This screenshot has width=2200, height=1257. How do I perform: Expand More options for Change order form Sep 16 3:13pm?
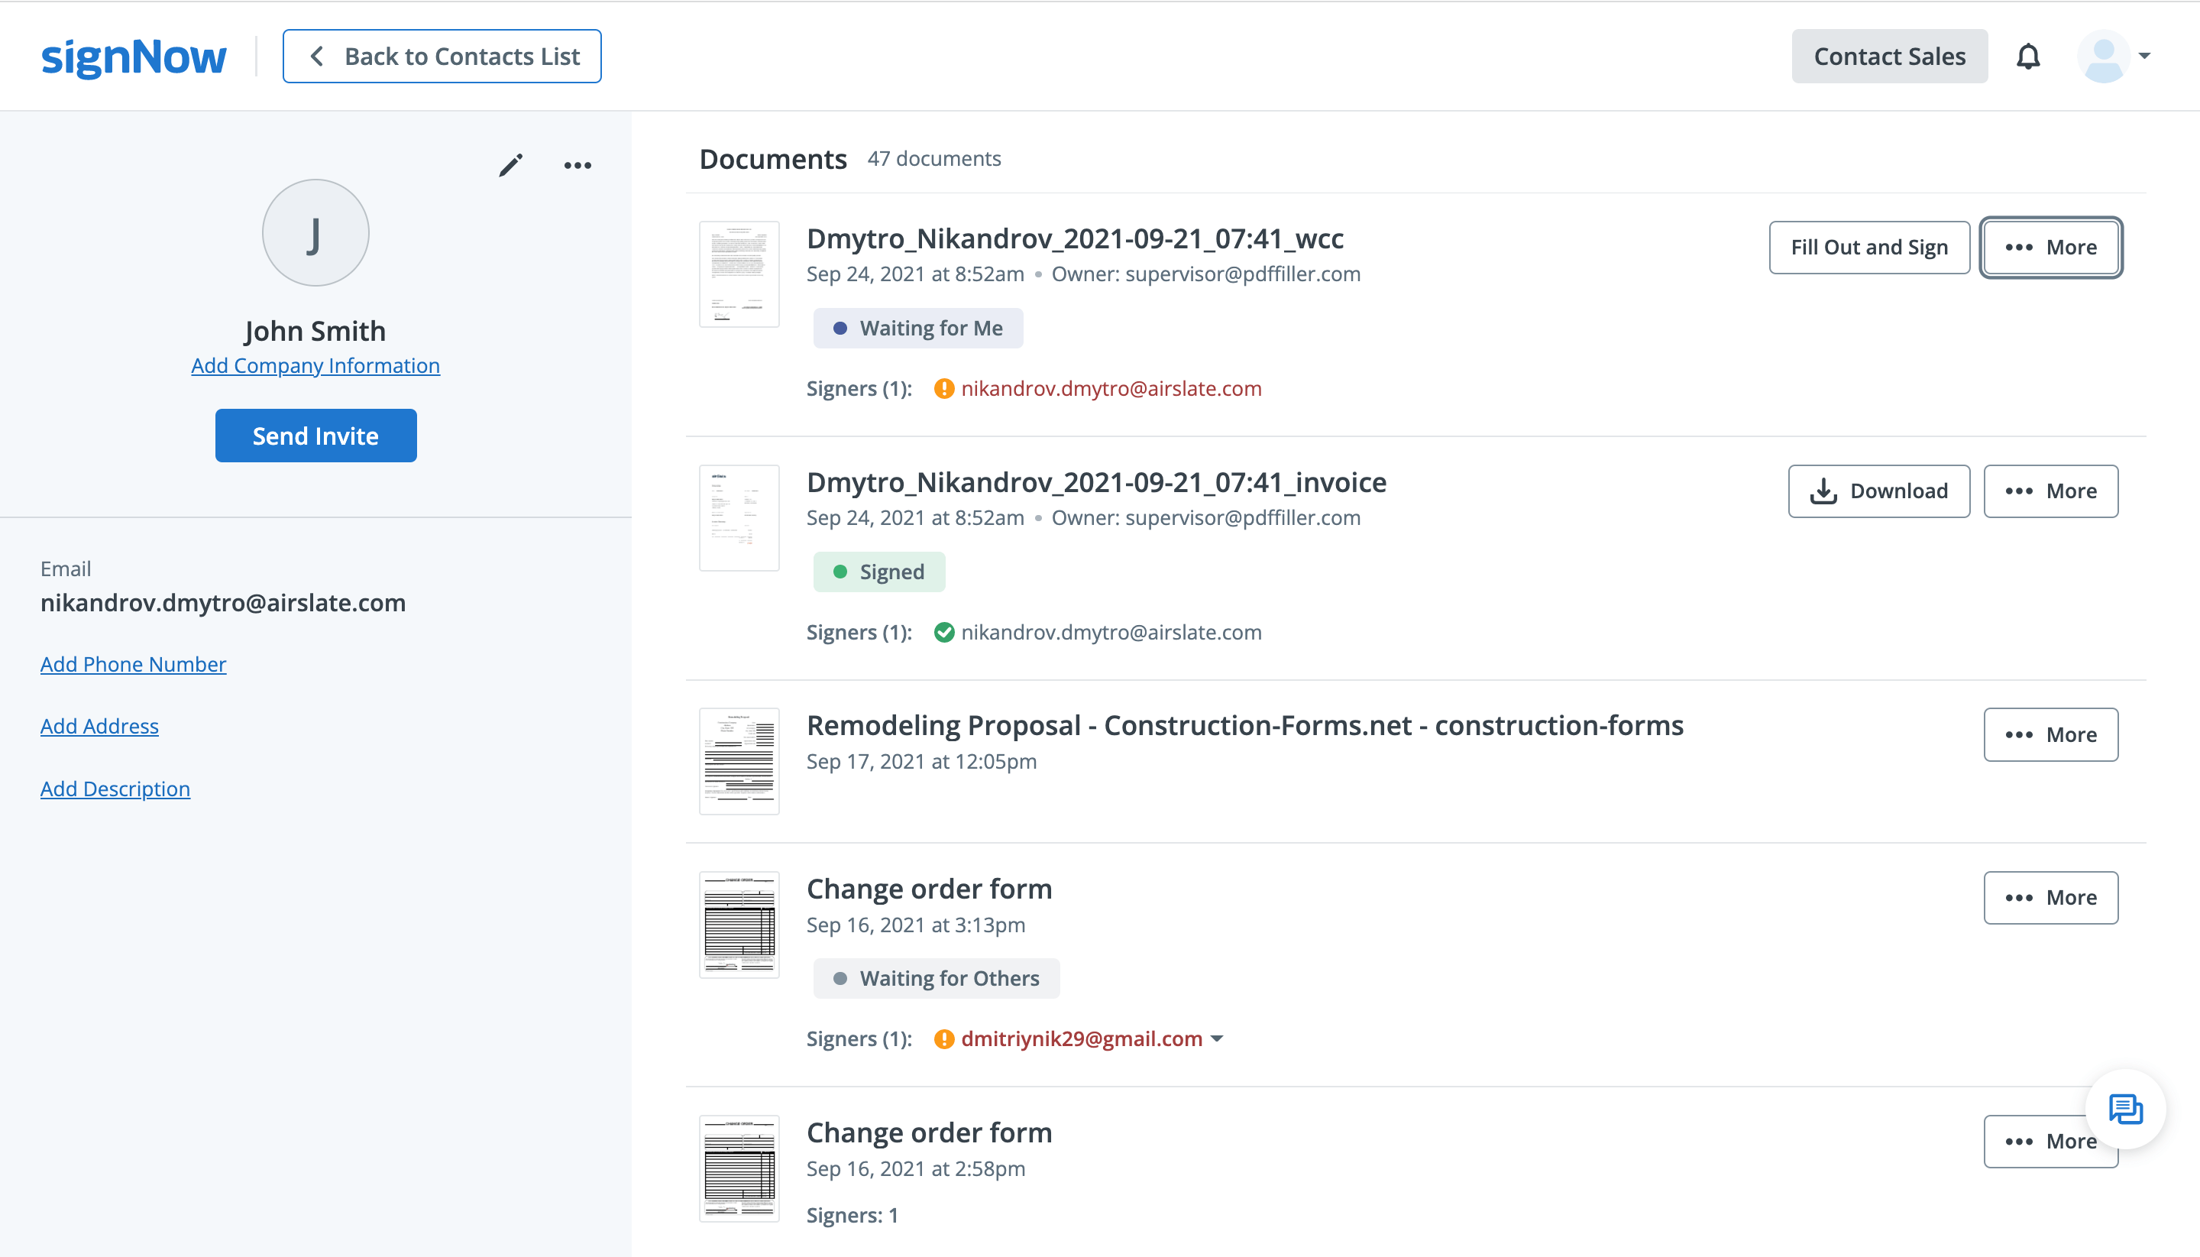pos(2050,897)
